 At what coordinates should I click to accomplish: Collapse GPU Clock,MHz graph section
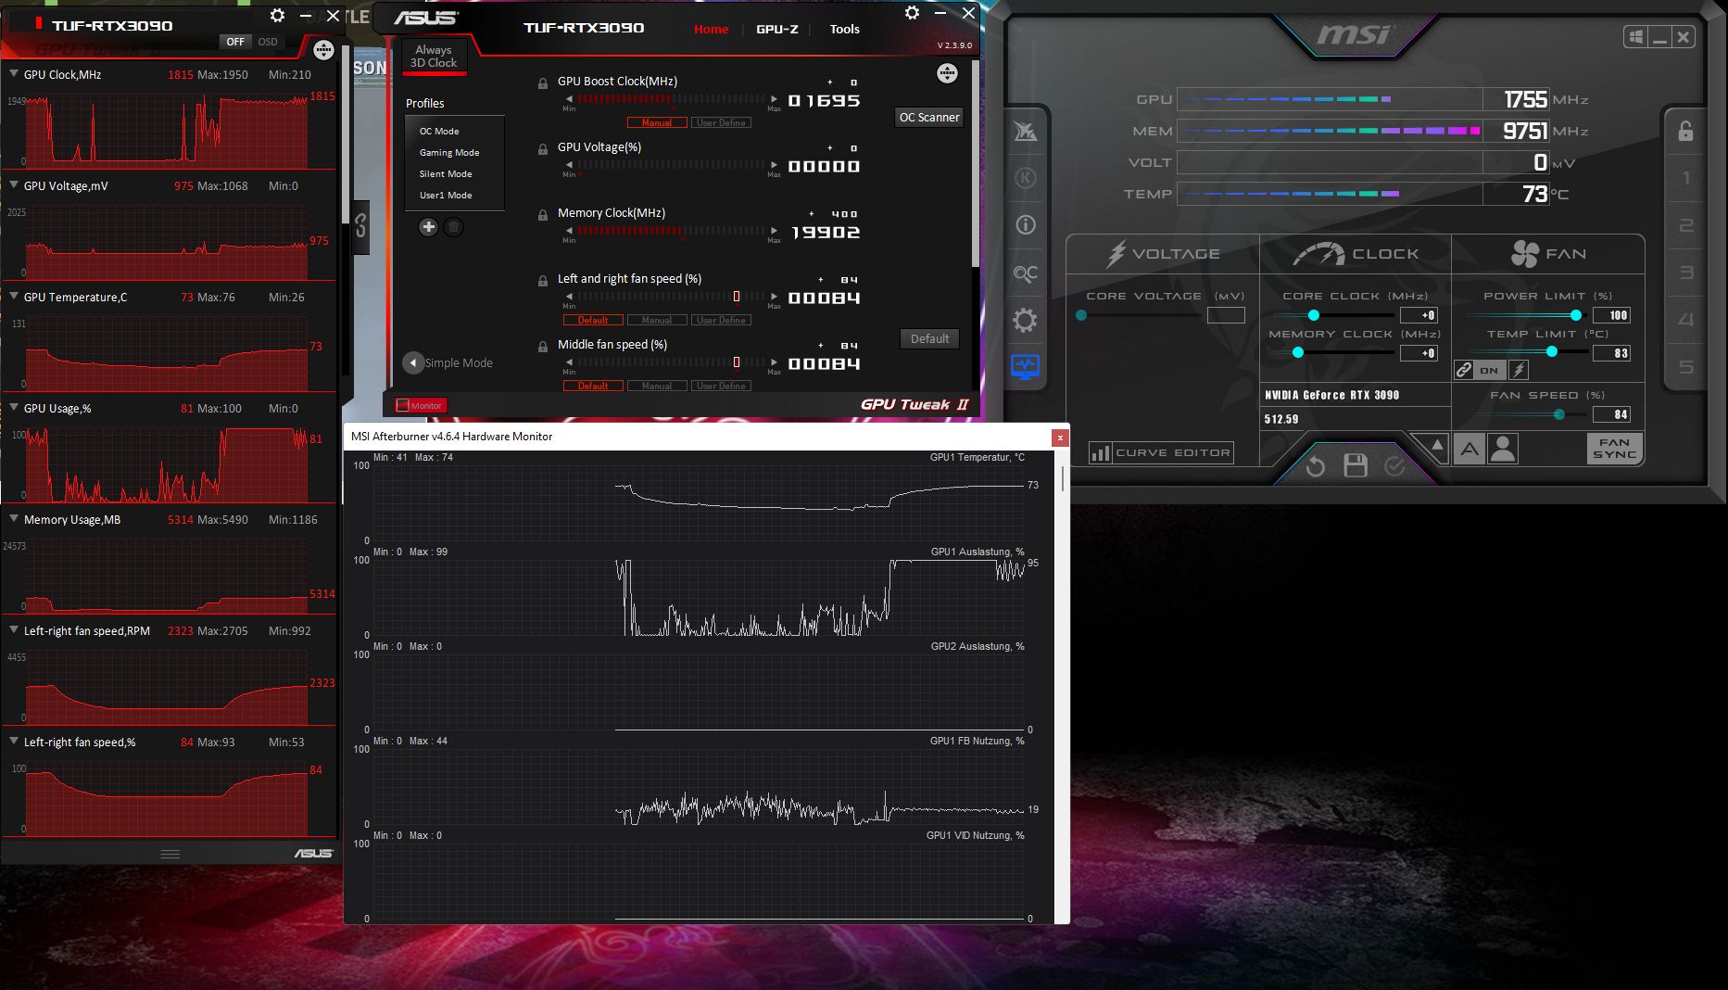pos(14,73)
